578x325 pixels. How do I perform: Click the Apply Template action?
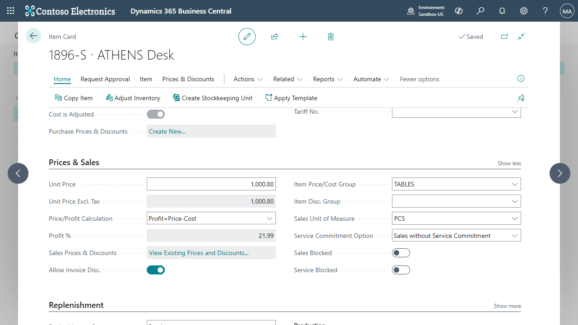click(x=291, y=98)
